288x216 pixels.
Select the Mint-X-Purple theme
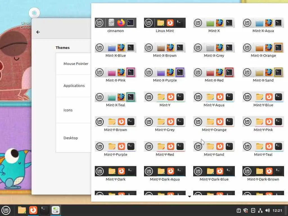(x=165, y=75)
